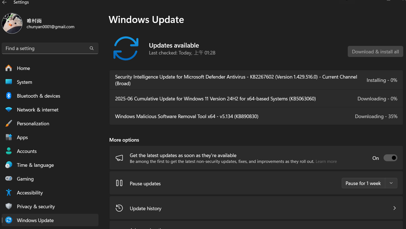The height and width of the screenshot is (229, 406).
Task: Focus the Find a setting search box
Action: 50,48
